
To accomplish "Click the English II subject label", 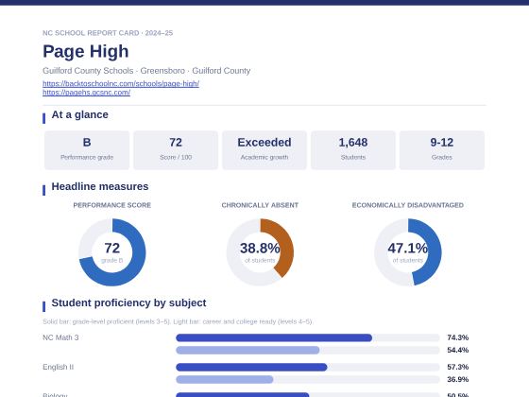I will [58, 367].
